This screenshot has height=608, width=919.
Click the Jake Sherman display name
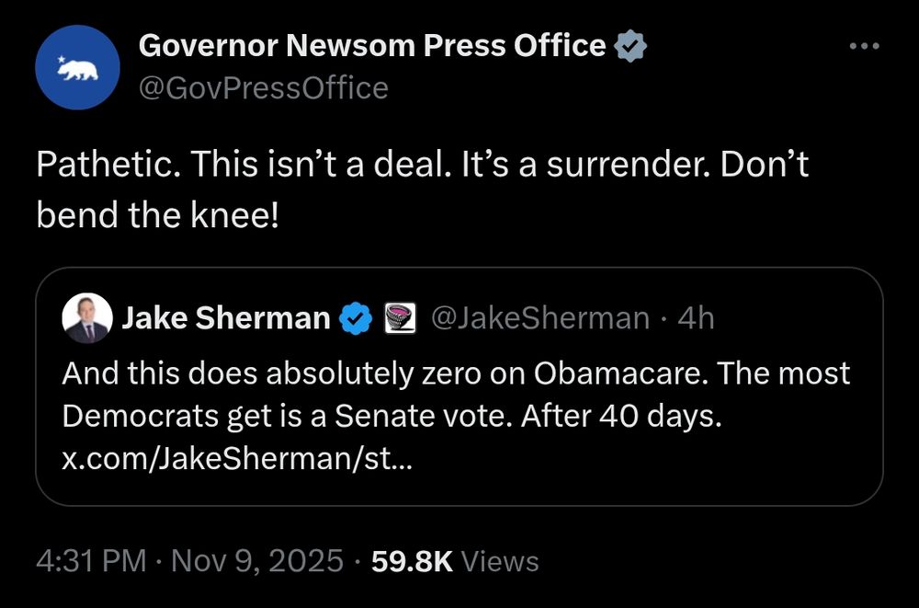[x=226, y=318]
